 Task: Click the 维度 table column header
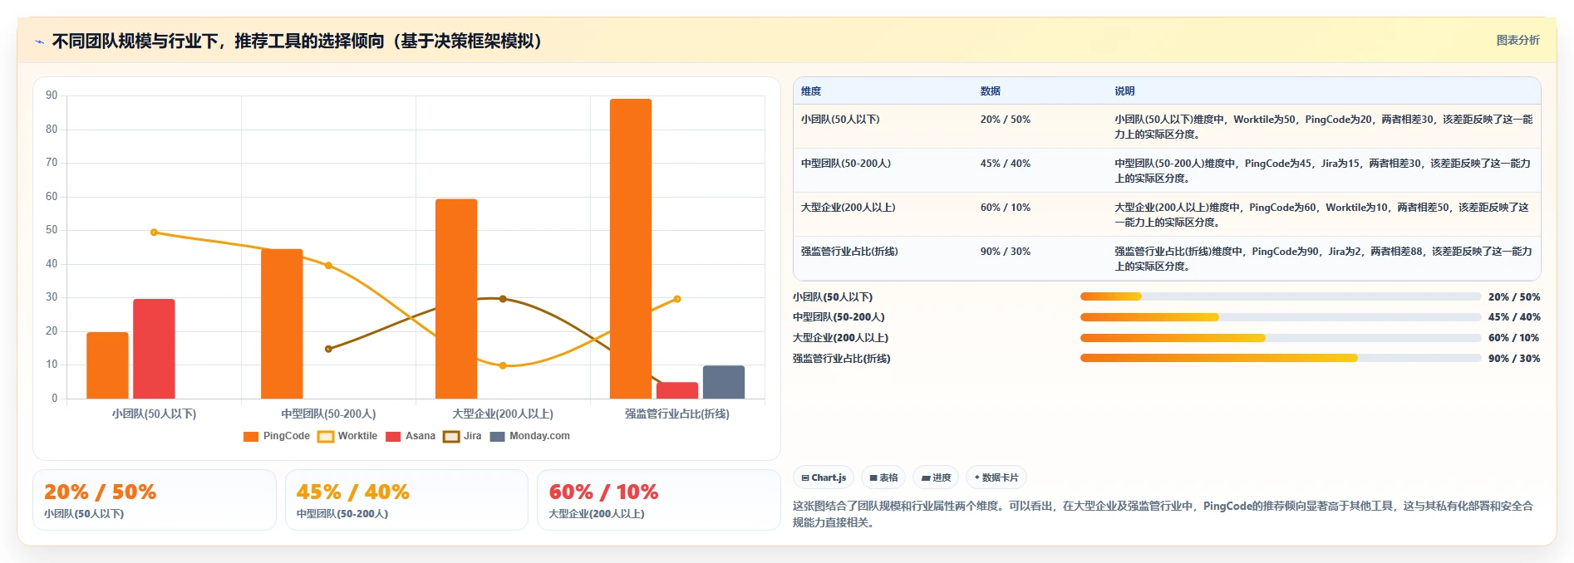(x=811, y=91)
